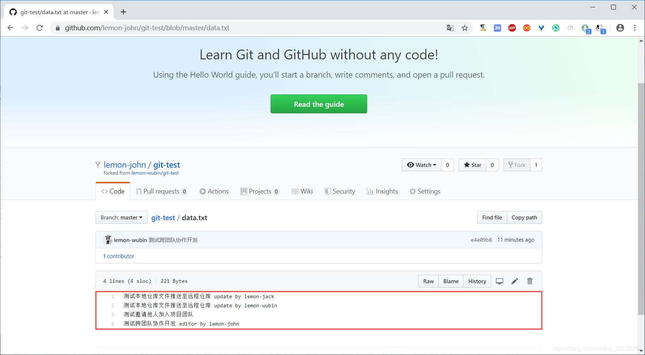
Task: Click the watchers count 0
Action: coord(447,165)
